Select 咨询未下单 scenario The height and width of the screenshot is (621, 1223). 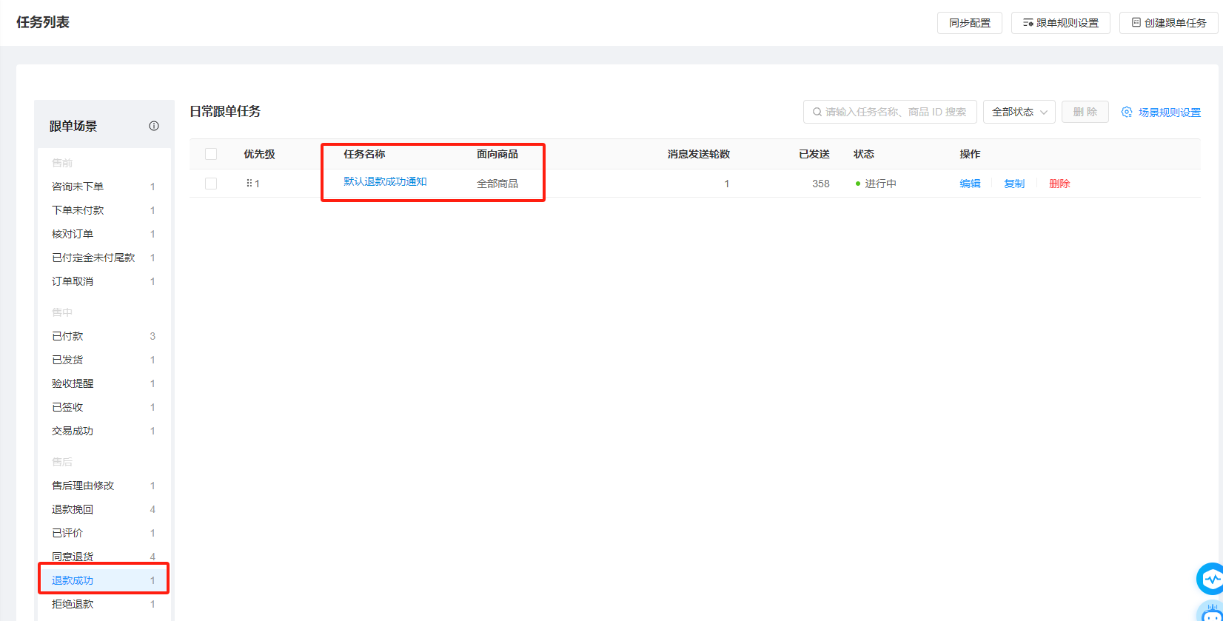[104, 187]
